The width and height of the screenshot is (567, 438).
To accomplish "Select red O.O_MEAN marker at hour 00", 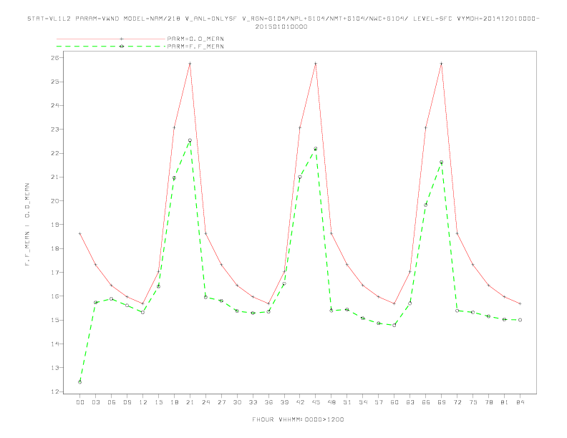I will [x=80, y=234].
